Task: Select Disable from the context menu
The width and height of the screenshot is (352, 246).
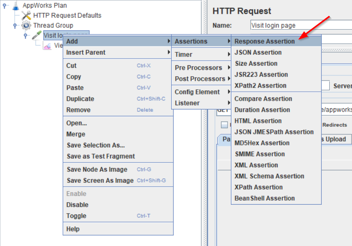Action: click(77, 205)
